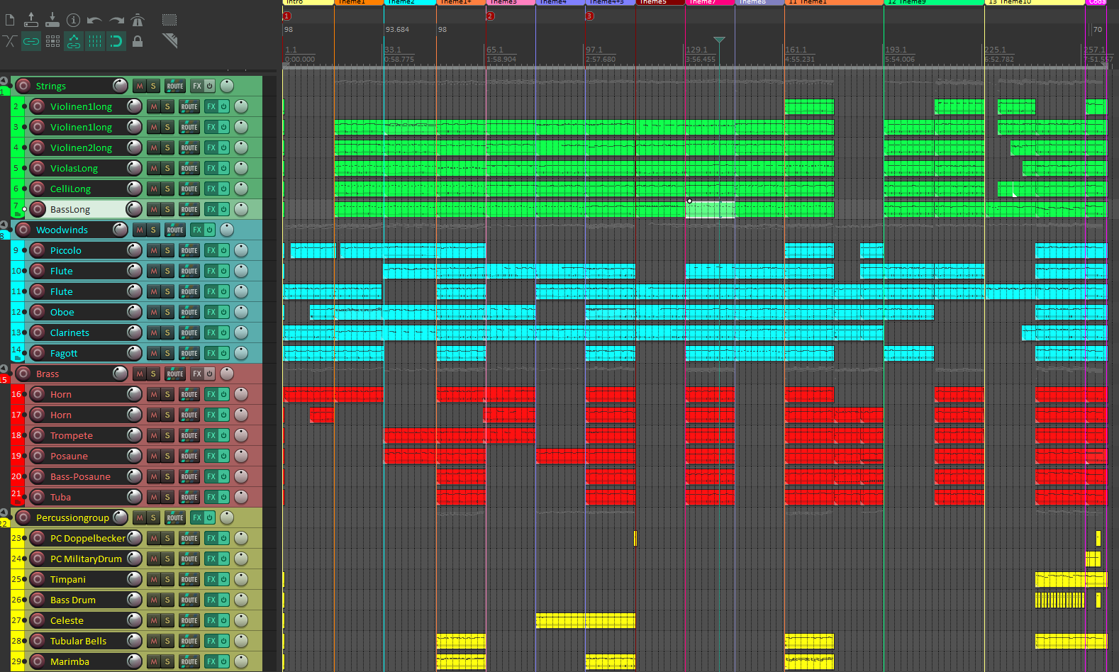Click the Undo arrow icon
The width and height of the screenshot is (1119, 672).
94,20
